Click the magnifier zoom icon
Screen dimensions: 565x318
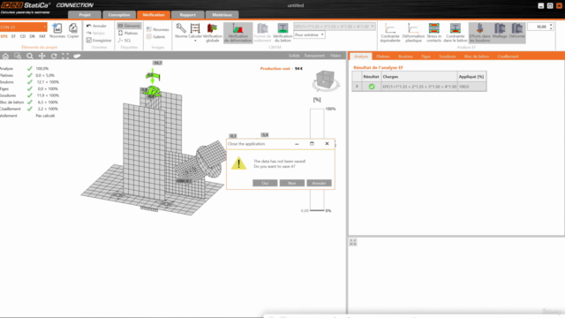pyautogui.click(x=29, y=56)
